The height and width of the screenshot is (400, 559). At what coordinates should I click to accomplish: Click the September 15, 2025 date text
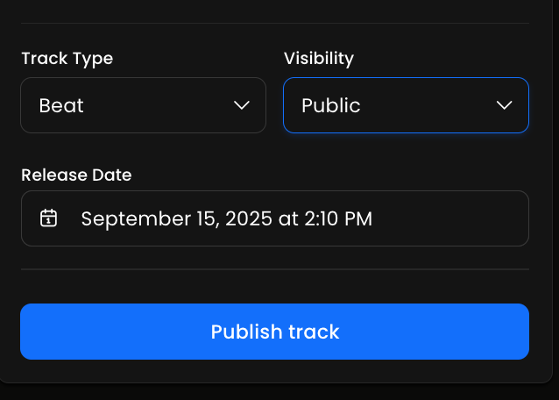(177, 218)
